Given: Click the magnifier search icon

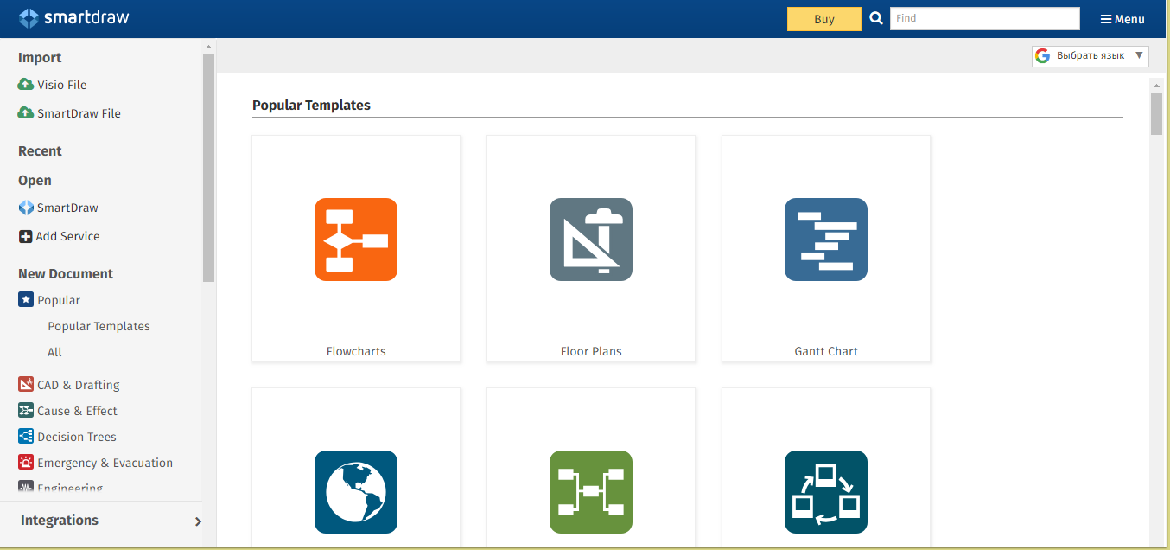Looking at the screenshot, I should pos(876,18).
